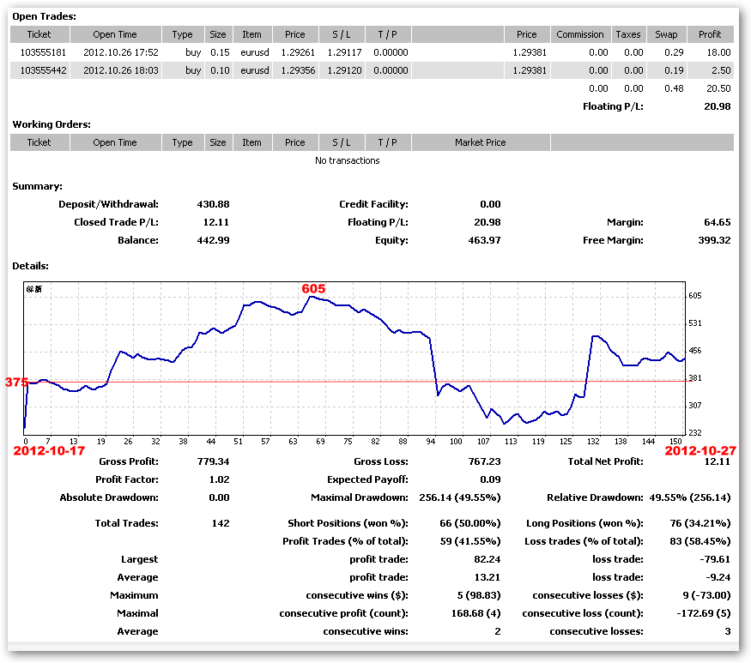Click the Gross Loss value 767.23
This screenshot has height=663, width=751.
(484, 461)
